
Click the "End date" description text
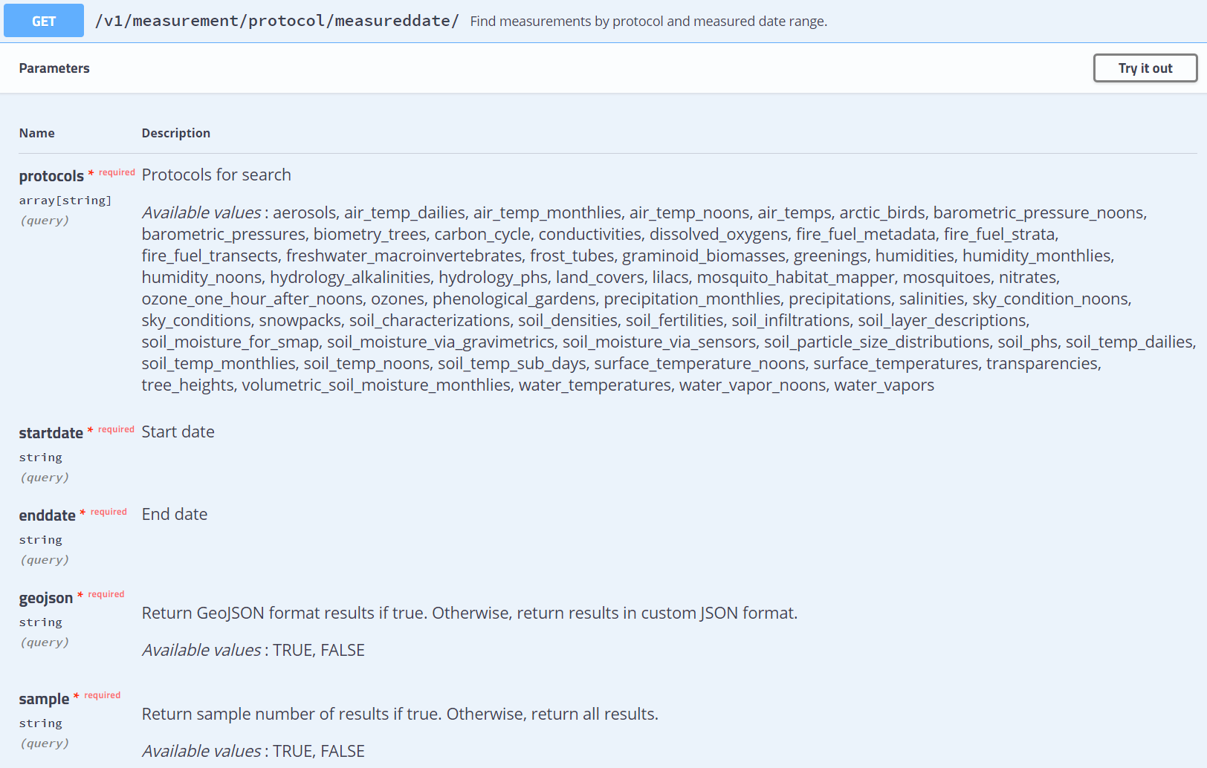coord(175,515)
